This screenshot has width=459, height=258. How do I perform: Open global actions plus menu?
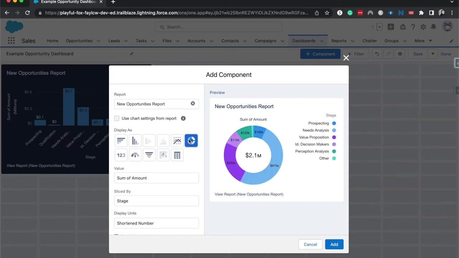(391, 27)
